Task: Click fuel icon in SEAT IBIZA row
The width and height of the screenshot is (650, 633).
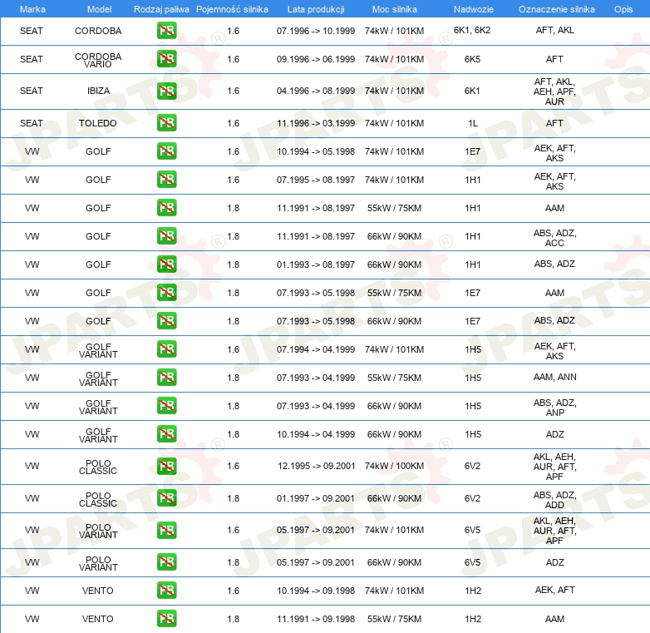Action: pos(166,91)
